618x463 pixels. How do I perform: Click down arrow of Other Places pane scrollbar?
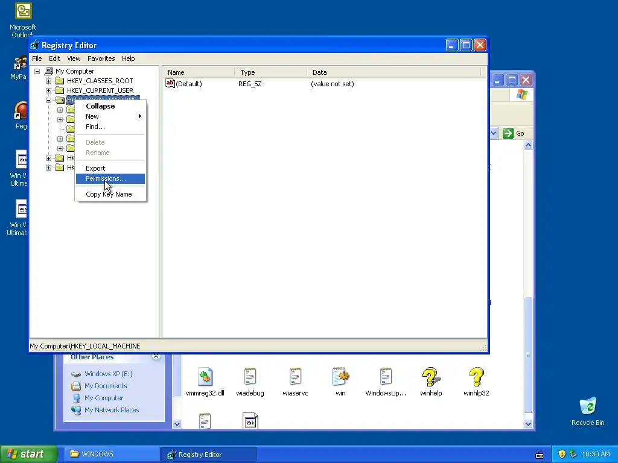(x=177, y=424)
